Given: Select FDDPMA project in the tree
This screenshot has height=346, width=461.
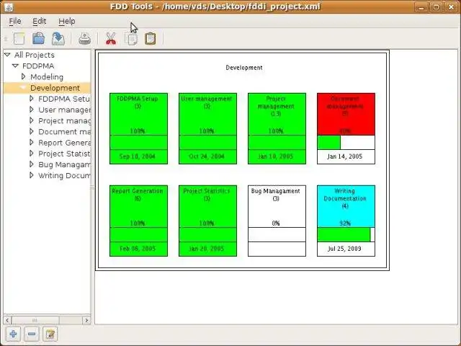Looking at the screenshot, I should pos(38,66).
